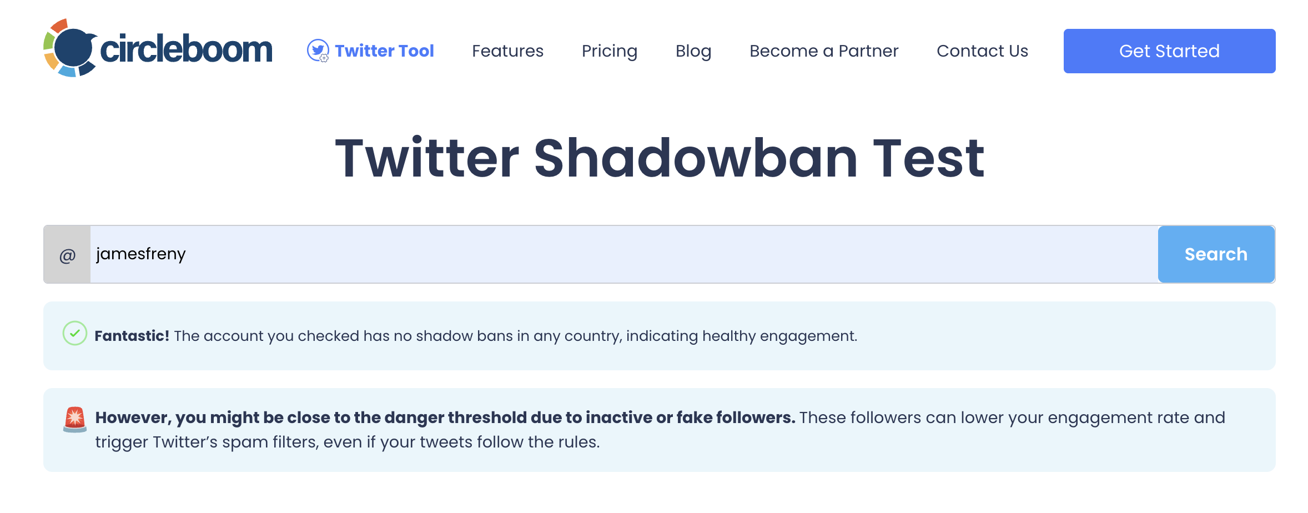
Task: Open the Twitter Tool menu item
Action: (x=385, y=51)
